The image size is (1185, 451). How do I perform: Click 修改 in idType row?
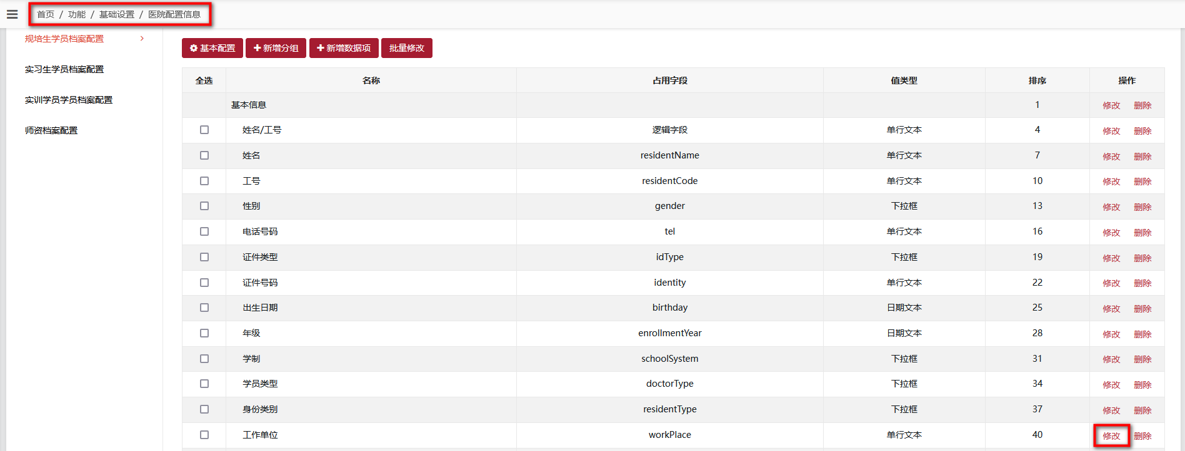(x=1111, y=258)
